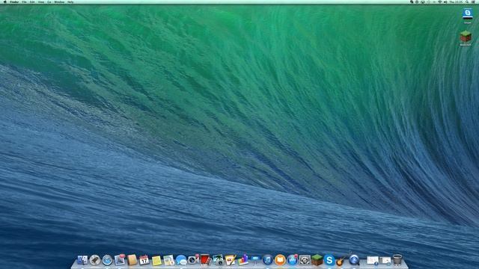The image size is (479, 269).
Task: Open the Trash in the Dock
Action: click(397, 260)
